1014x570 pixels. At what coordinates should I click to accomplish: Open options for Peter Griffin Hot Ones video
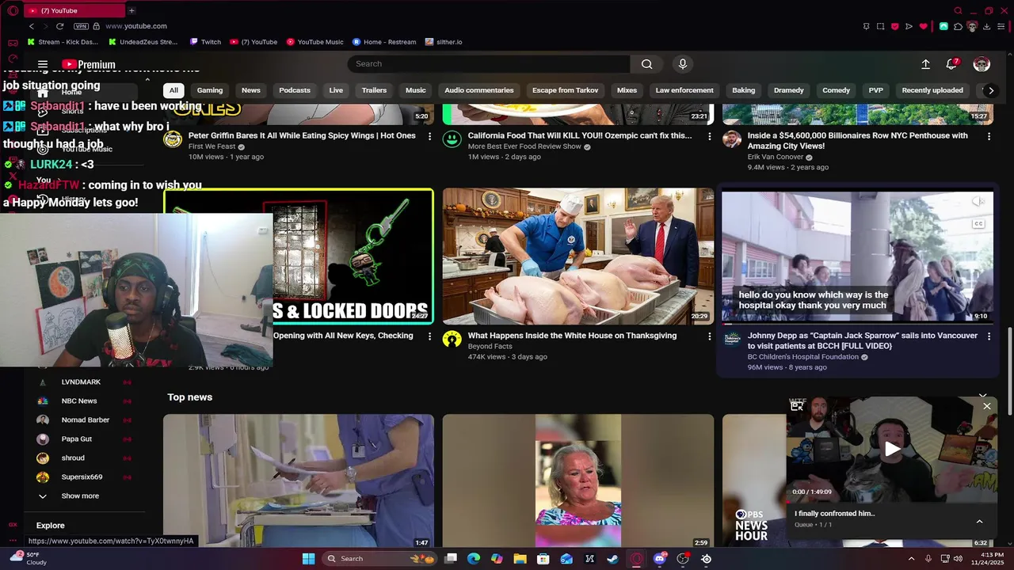(x=430, y=136)
